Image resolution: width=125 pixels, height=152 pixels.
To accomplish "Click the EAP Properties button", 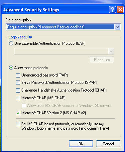I will click(102, 60).
